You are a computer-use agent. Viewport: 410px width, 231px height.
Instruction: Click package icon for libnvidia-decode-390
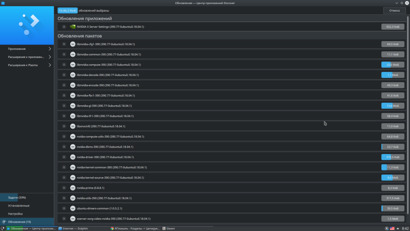point(73,75)
